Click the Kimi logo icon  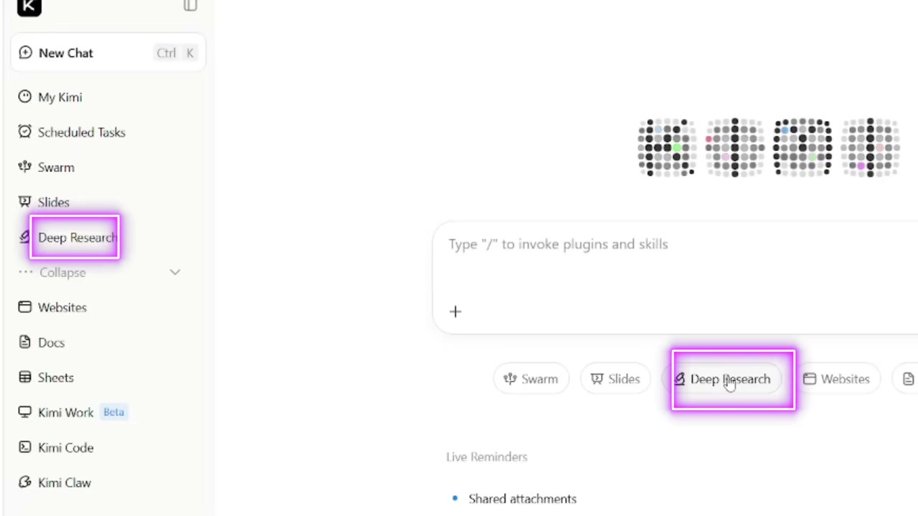[29, 6]
